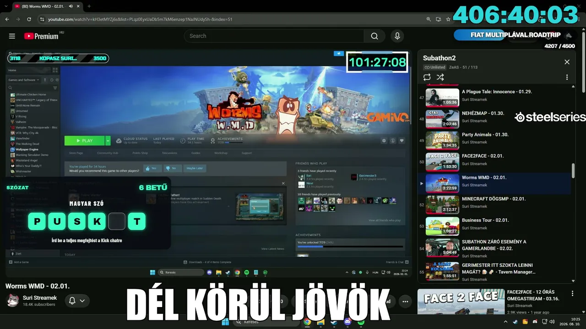Click View all friends who play

tap(385, 220)
